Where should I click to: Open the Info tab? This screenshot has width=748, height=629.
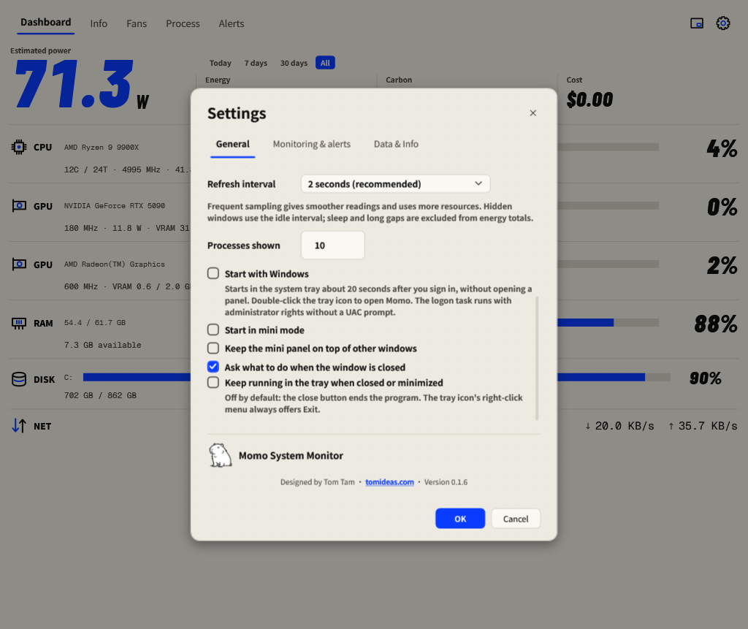tap(99, 23)
